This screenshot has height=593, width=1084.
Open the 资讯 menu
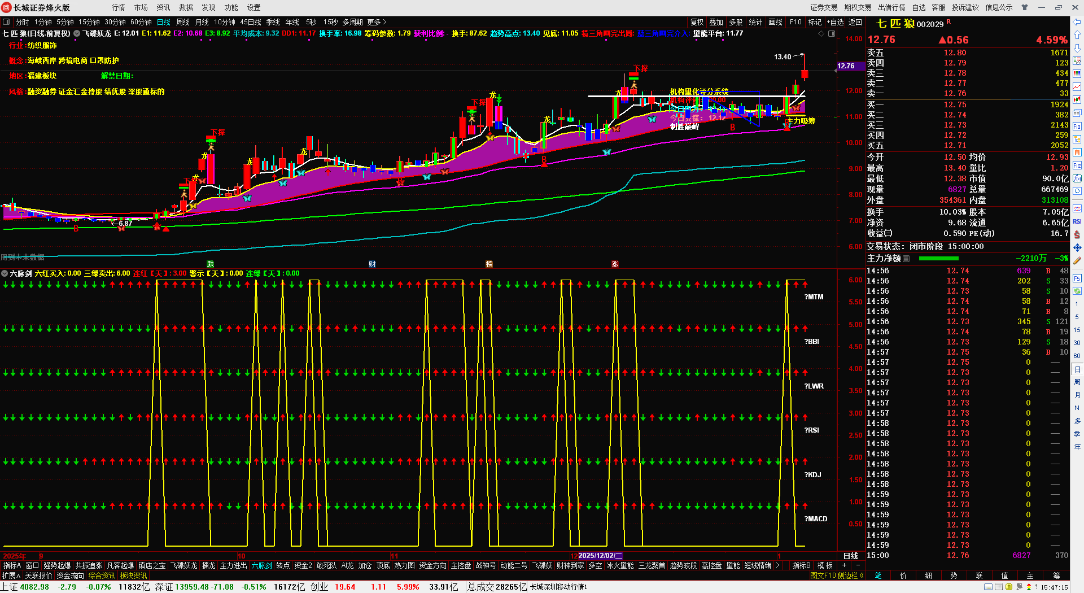tap(164, 7)
